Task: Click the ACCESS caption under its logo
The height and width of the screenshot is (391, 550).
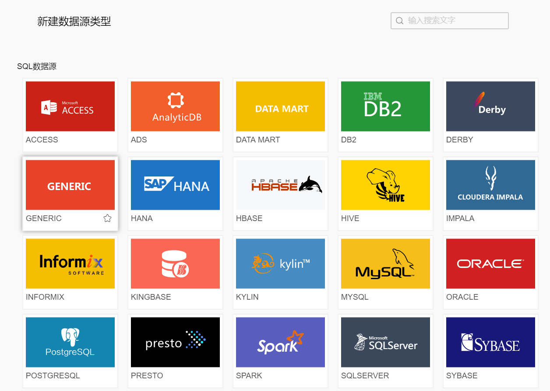Action: tap(42, 140)
